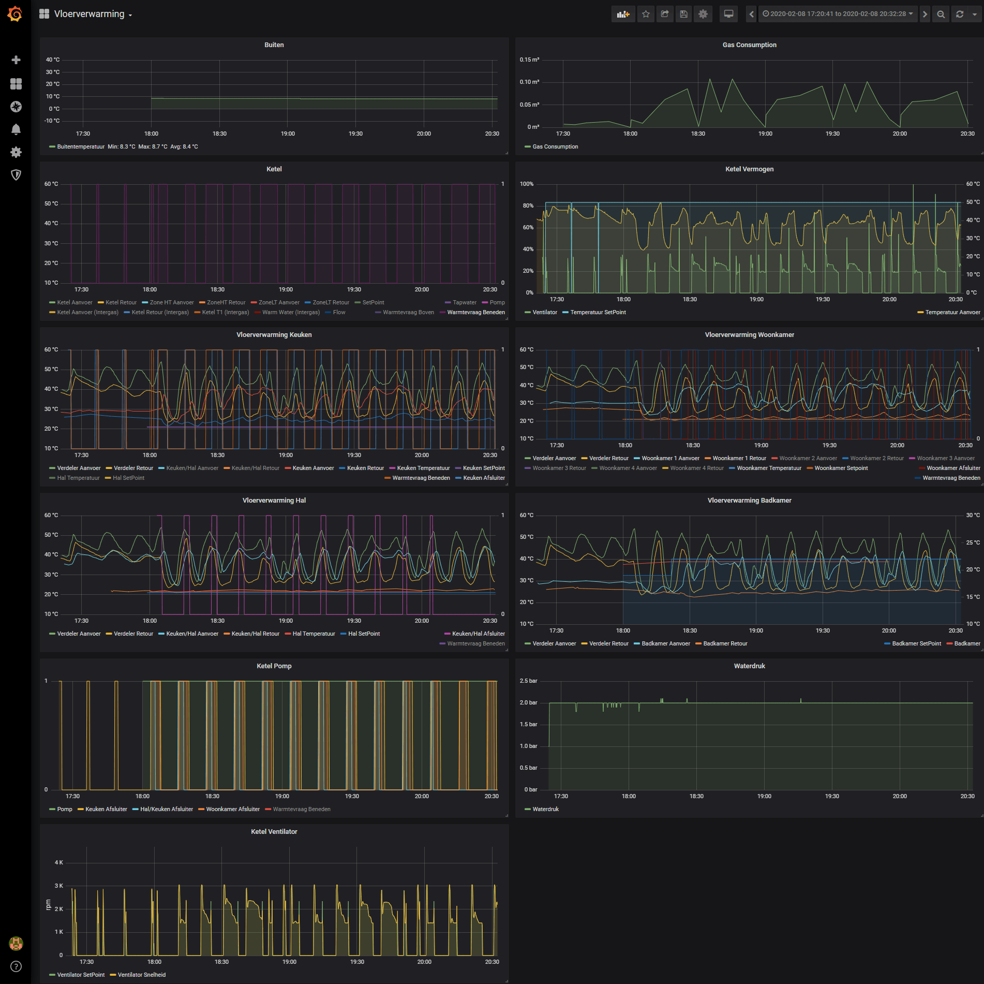Click the Woonkamer Afsluiter legend label
The height and width of the screenshot is (984, 984).
click(x=953, y=468)
